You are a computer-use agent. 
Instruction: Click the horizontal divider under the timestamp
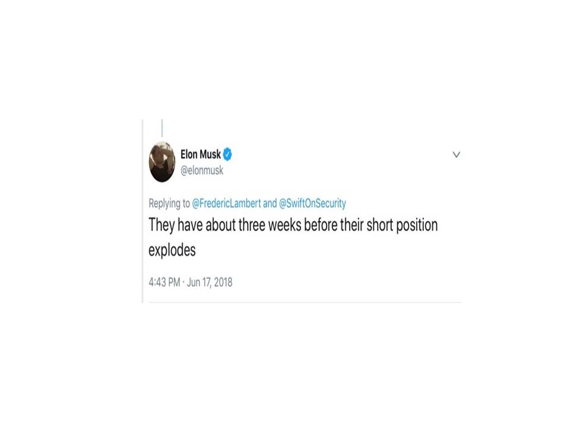305,302
